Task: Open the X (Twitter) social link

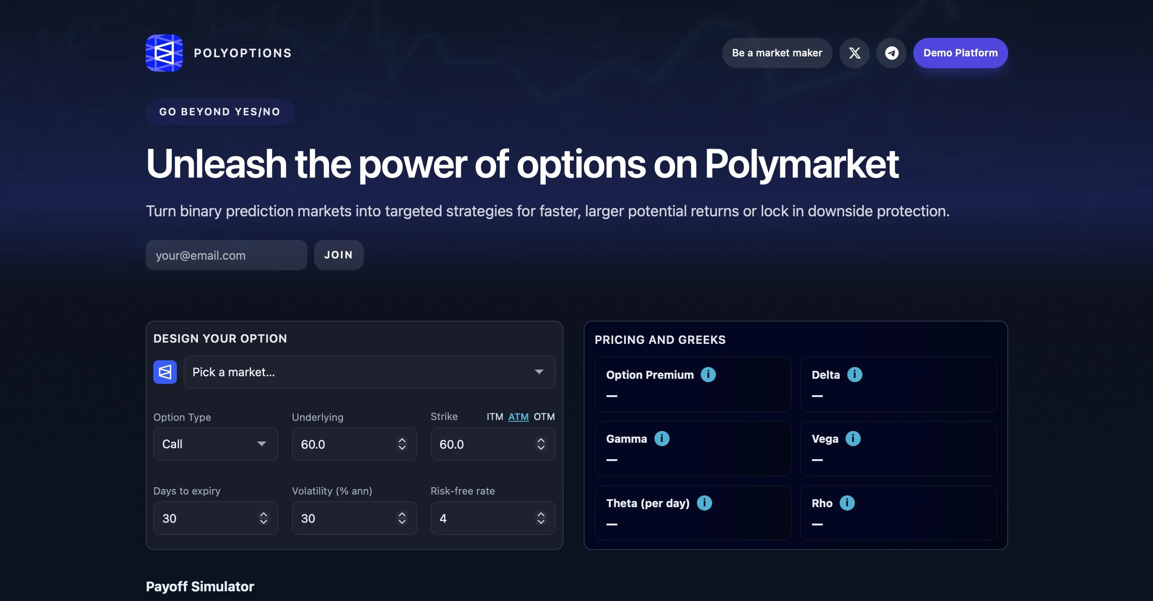Action: tap(854, 53)
